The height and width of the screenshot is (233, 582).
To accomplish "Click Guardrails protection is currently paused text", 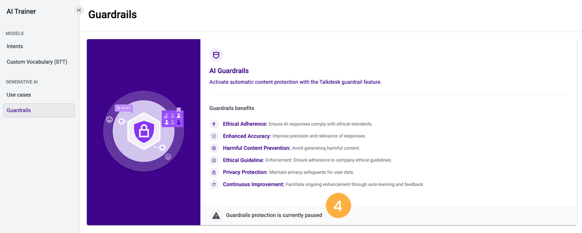I will point(274,215).
